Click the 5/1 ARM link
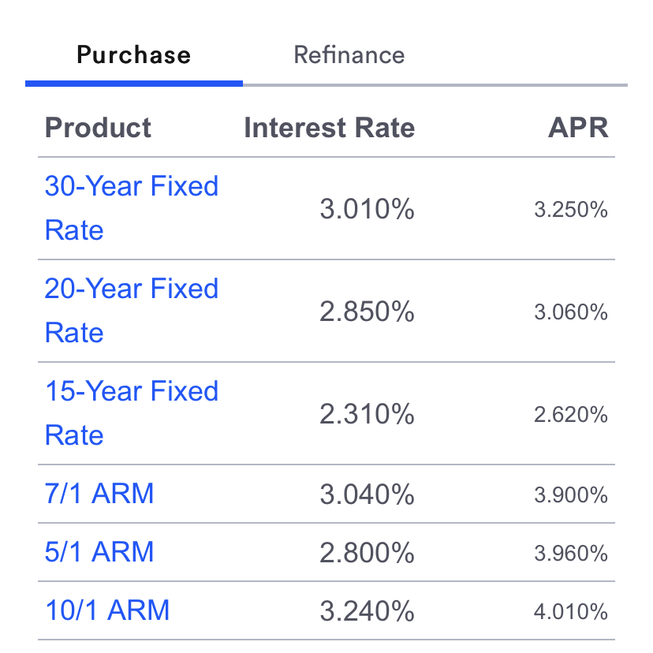 click(x=97, y=551)
